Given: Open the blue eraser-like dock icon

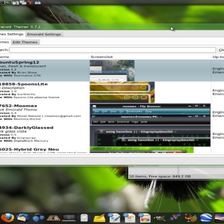Looking at the screenshot, I should point(175,218).
